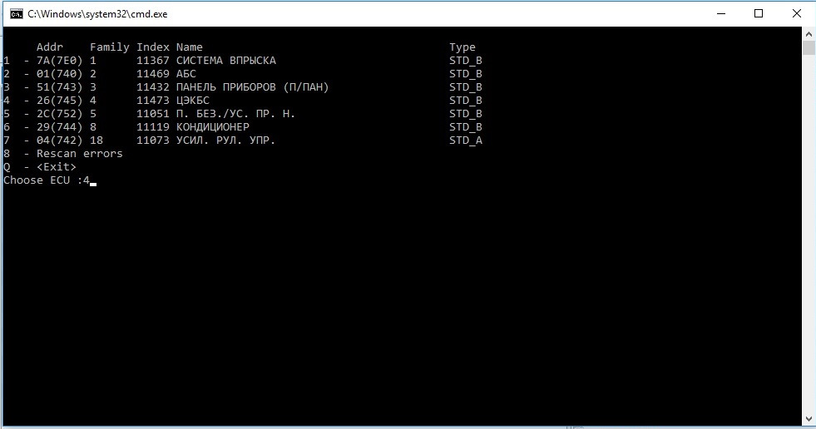Click the scrollbar down arrow

pos(809,418)
